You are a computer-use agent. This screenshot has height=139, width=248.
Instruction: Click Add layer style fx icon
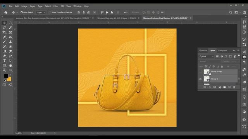tap(210, 87)
